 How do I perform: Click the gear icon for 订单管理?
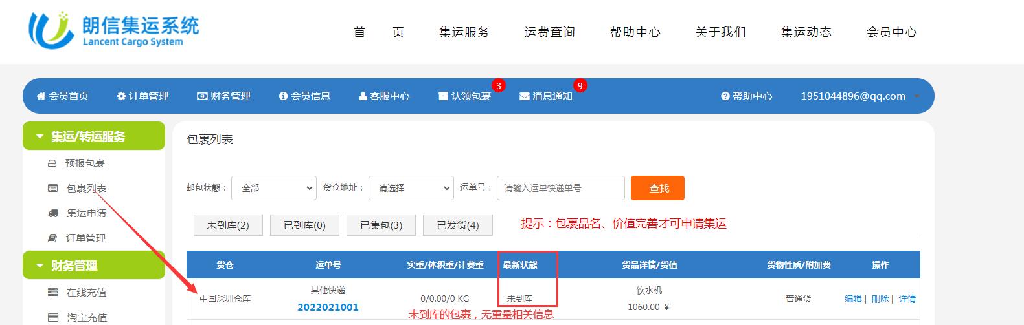pyautogui.click(x=121, y=96)
